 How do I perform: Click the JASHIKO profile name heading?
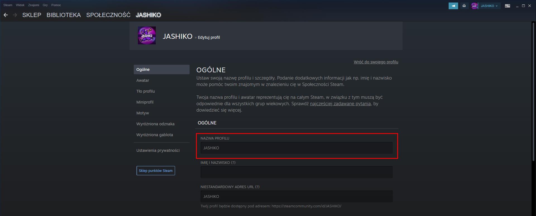[178, 36]
